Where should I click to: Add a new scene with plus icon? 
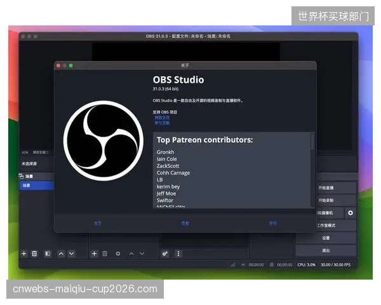coord(24,254)
